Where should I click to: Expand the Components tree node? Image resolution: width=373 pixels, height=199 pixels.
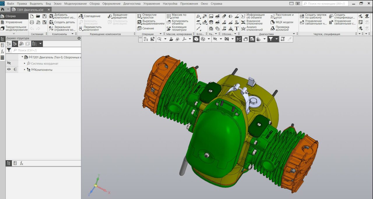(x=25, y=70)
